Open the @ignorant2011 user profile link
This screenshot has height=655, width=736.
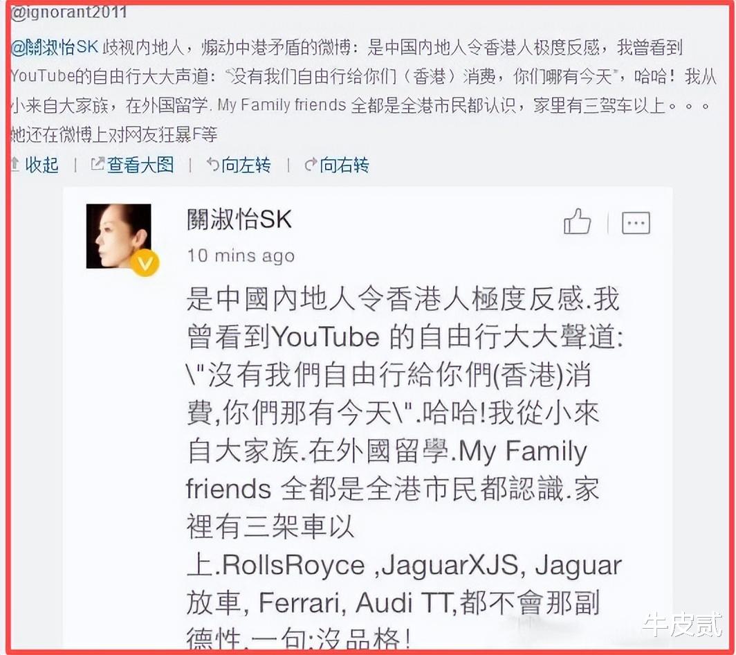pyautogui.click(x=69, y=12)
